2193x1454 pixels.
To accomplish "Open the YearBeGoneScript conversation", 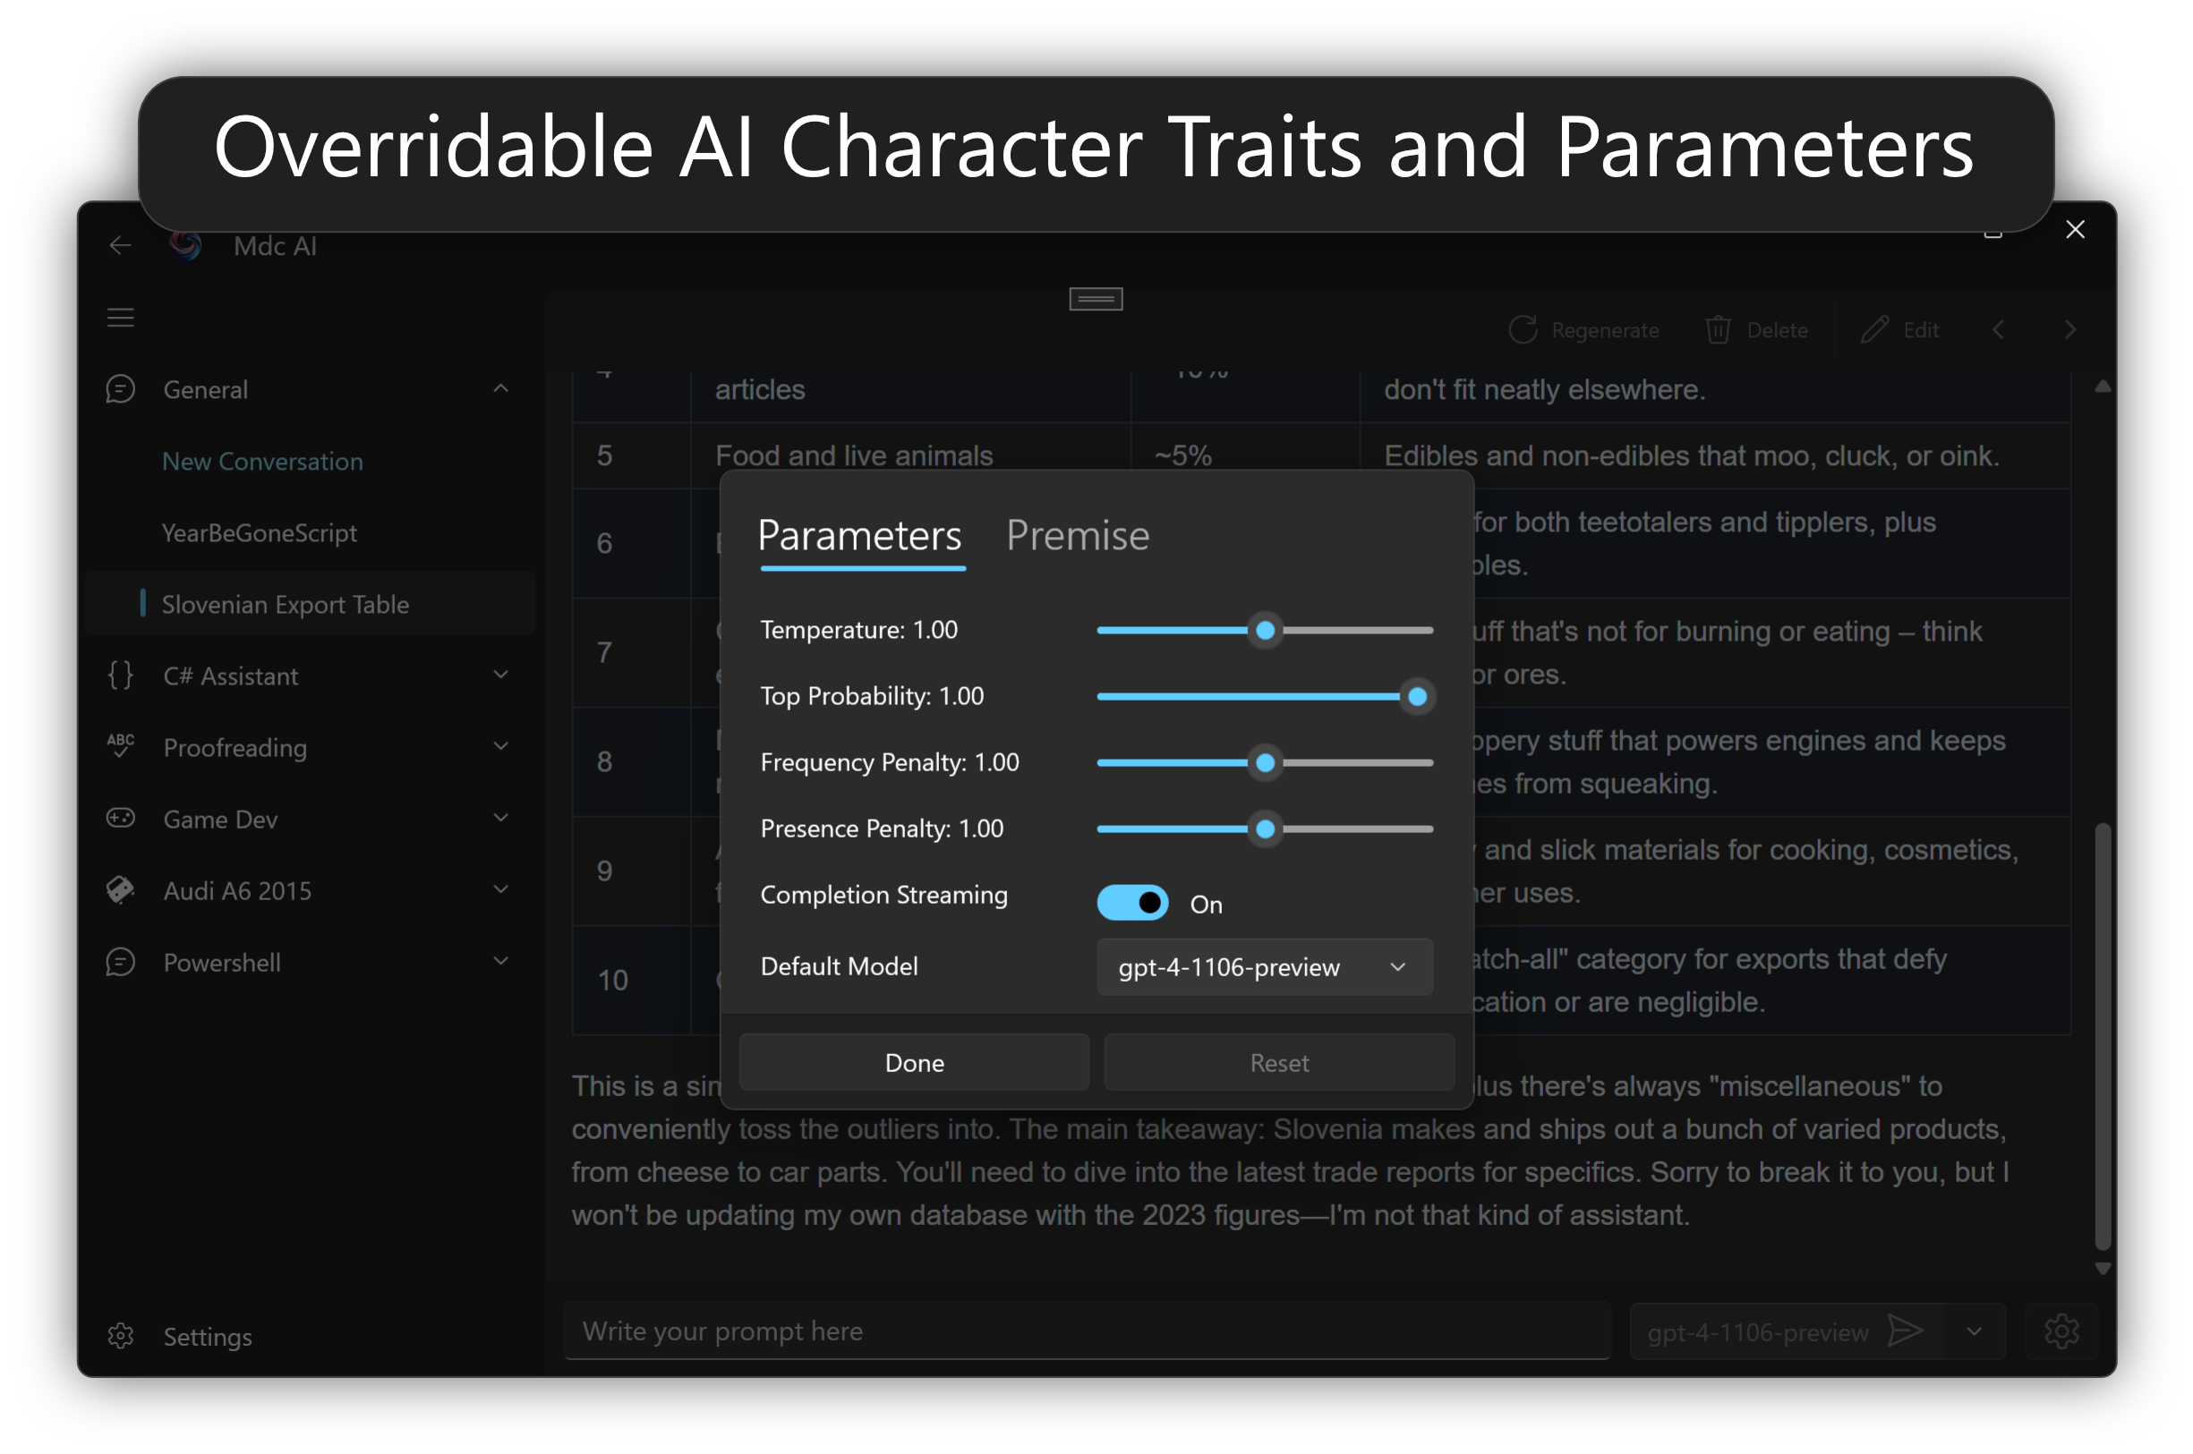I will click(259, 533).
